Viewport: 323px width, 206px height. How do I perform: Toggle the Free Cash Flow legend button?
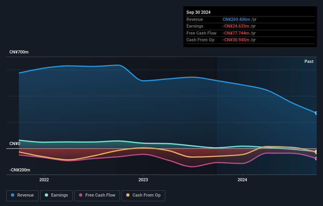click(97, 195)
